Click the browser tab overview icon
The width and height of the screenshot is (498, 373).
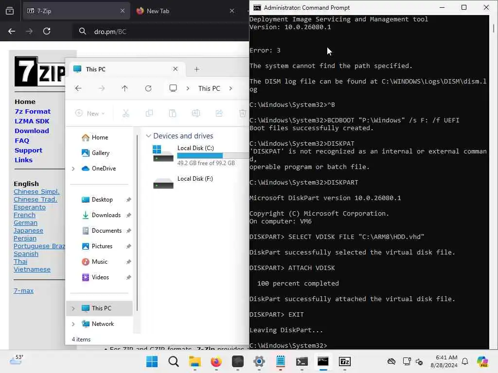pos(10,11)
